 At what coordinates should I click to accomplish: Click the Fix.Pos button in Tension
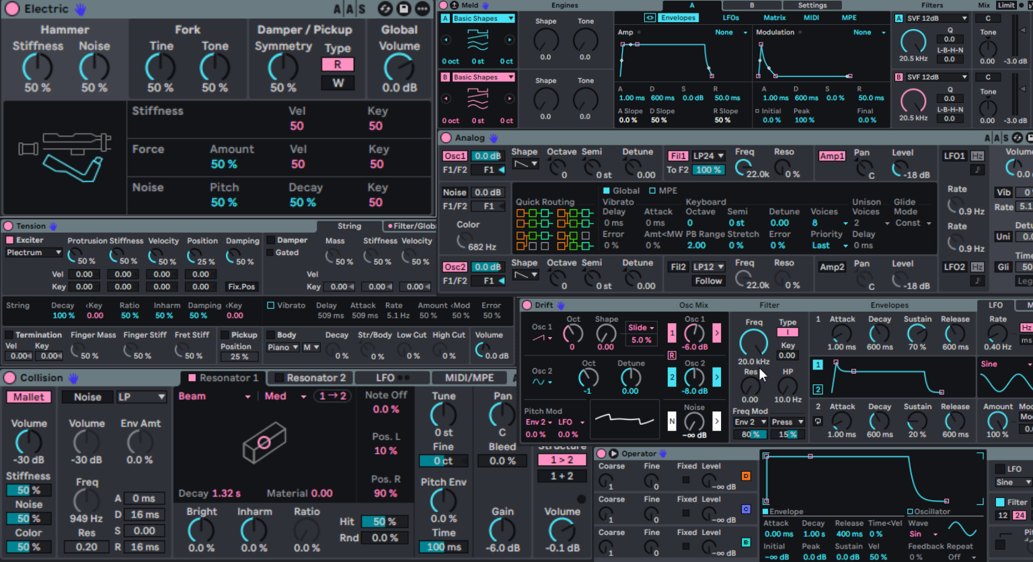[x=241, y=287]
